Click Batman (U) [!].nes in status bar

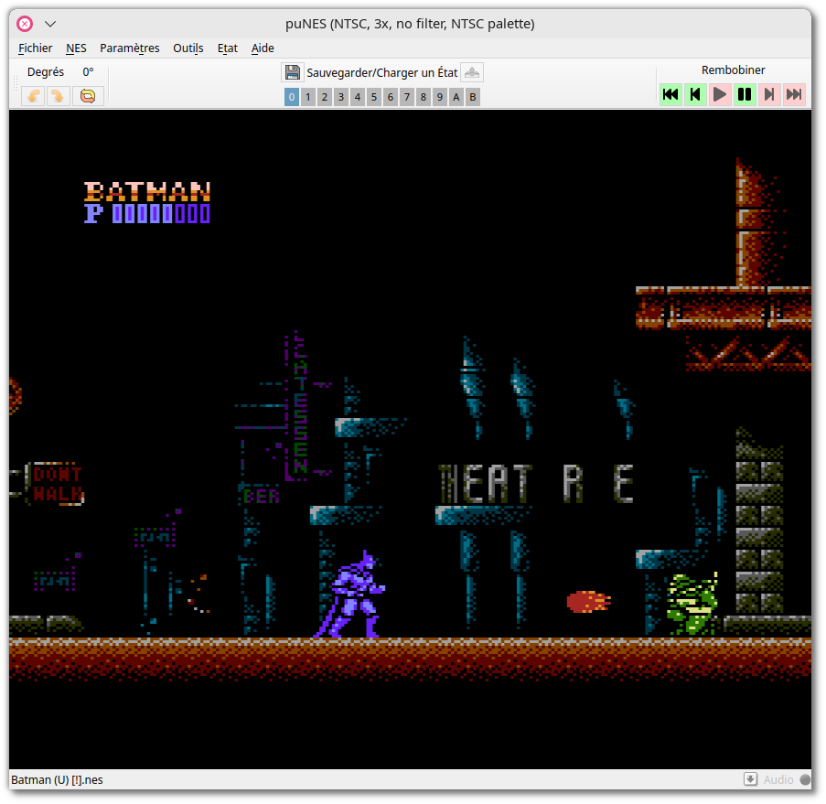57,780
